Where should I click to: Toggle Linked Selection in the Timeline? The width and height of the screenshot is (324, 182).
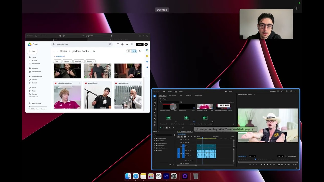pos(185,137)
